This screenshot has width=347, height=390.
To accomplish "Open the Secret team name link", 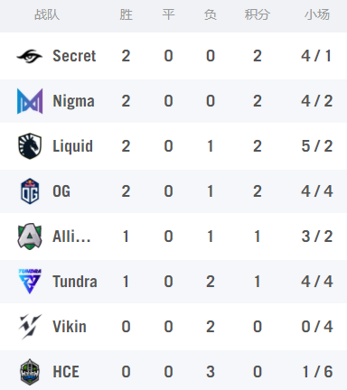I will click(x=74, y=56).
